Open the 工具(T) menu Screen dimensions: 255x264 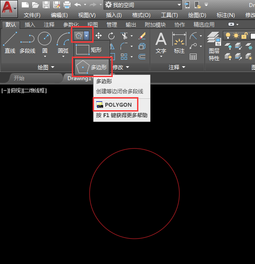coord(169,15)
